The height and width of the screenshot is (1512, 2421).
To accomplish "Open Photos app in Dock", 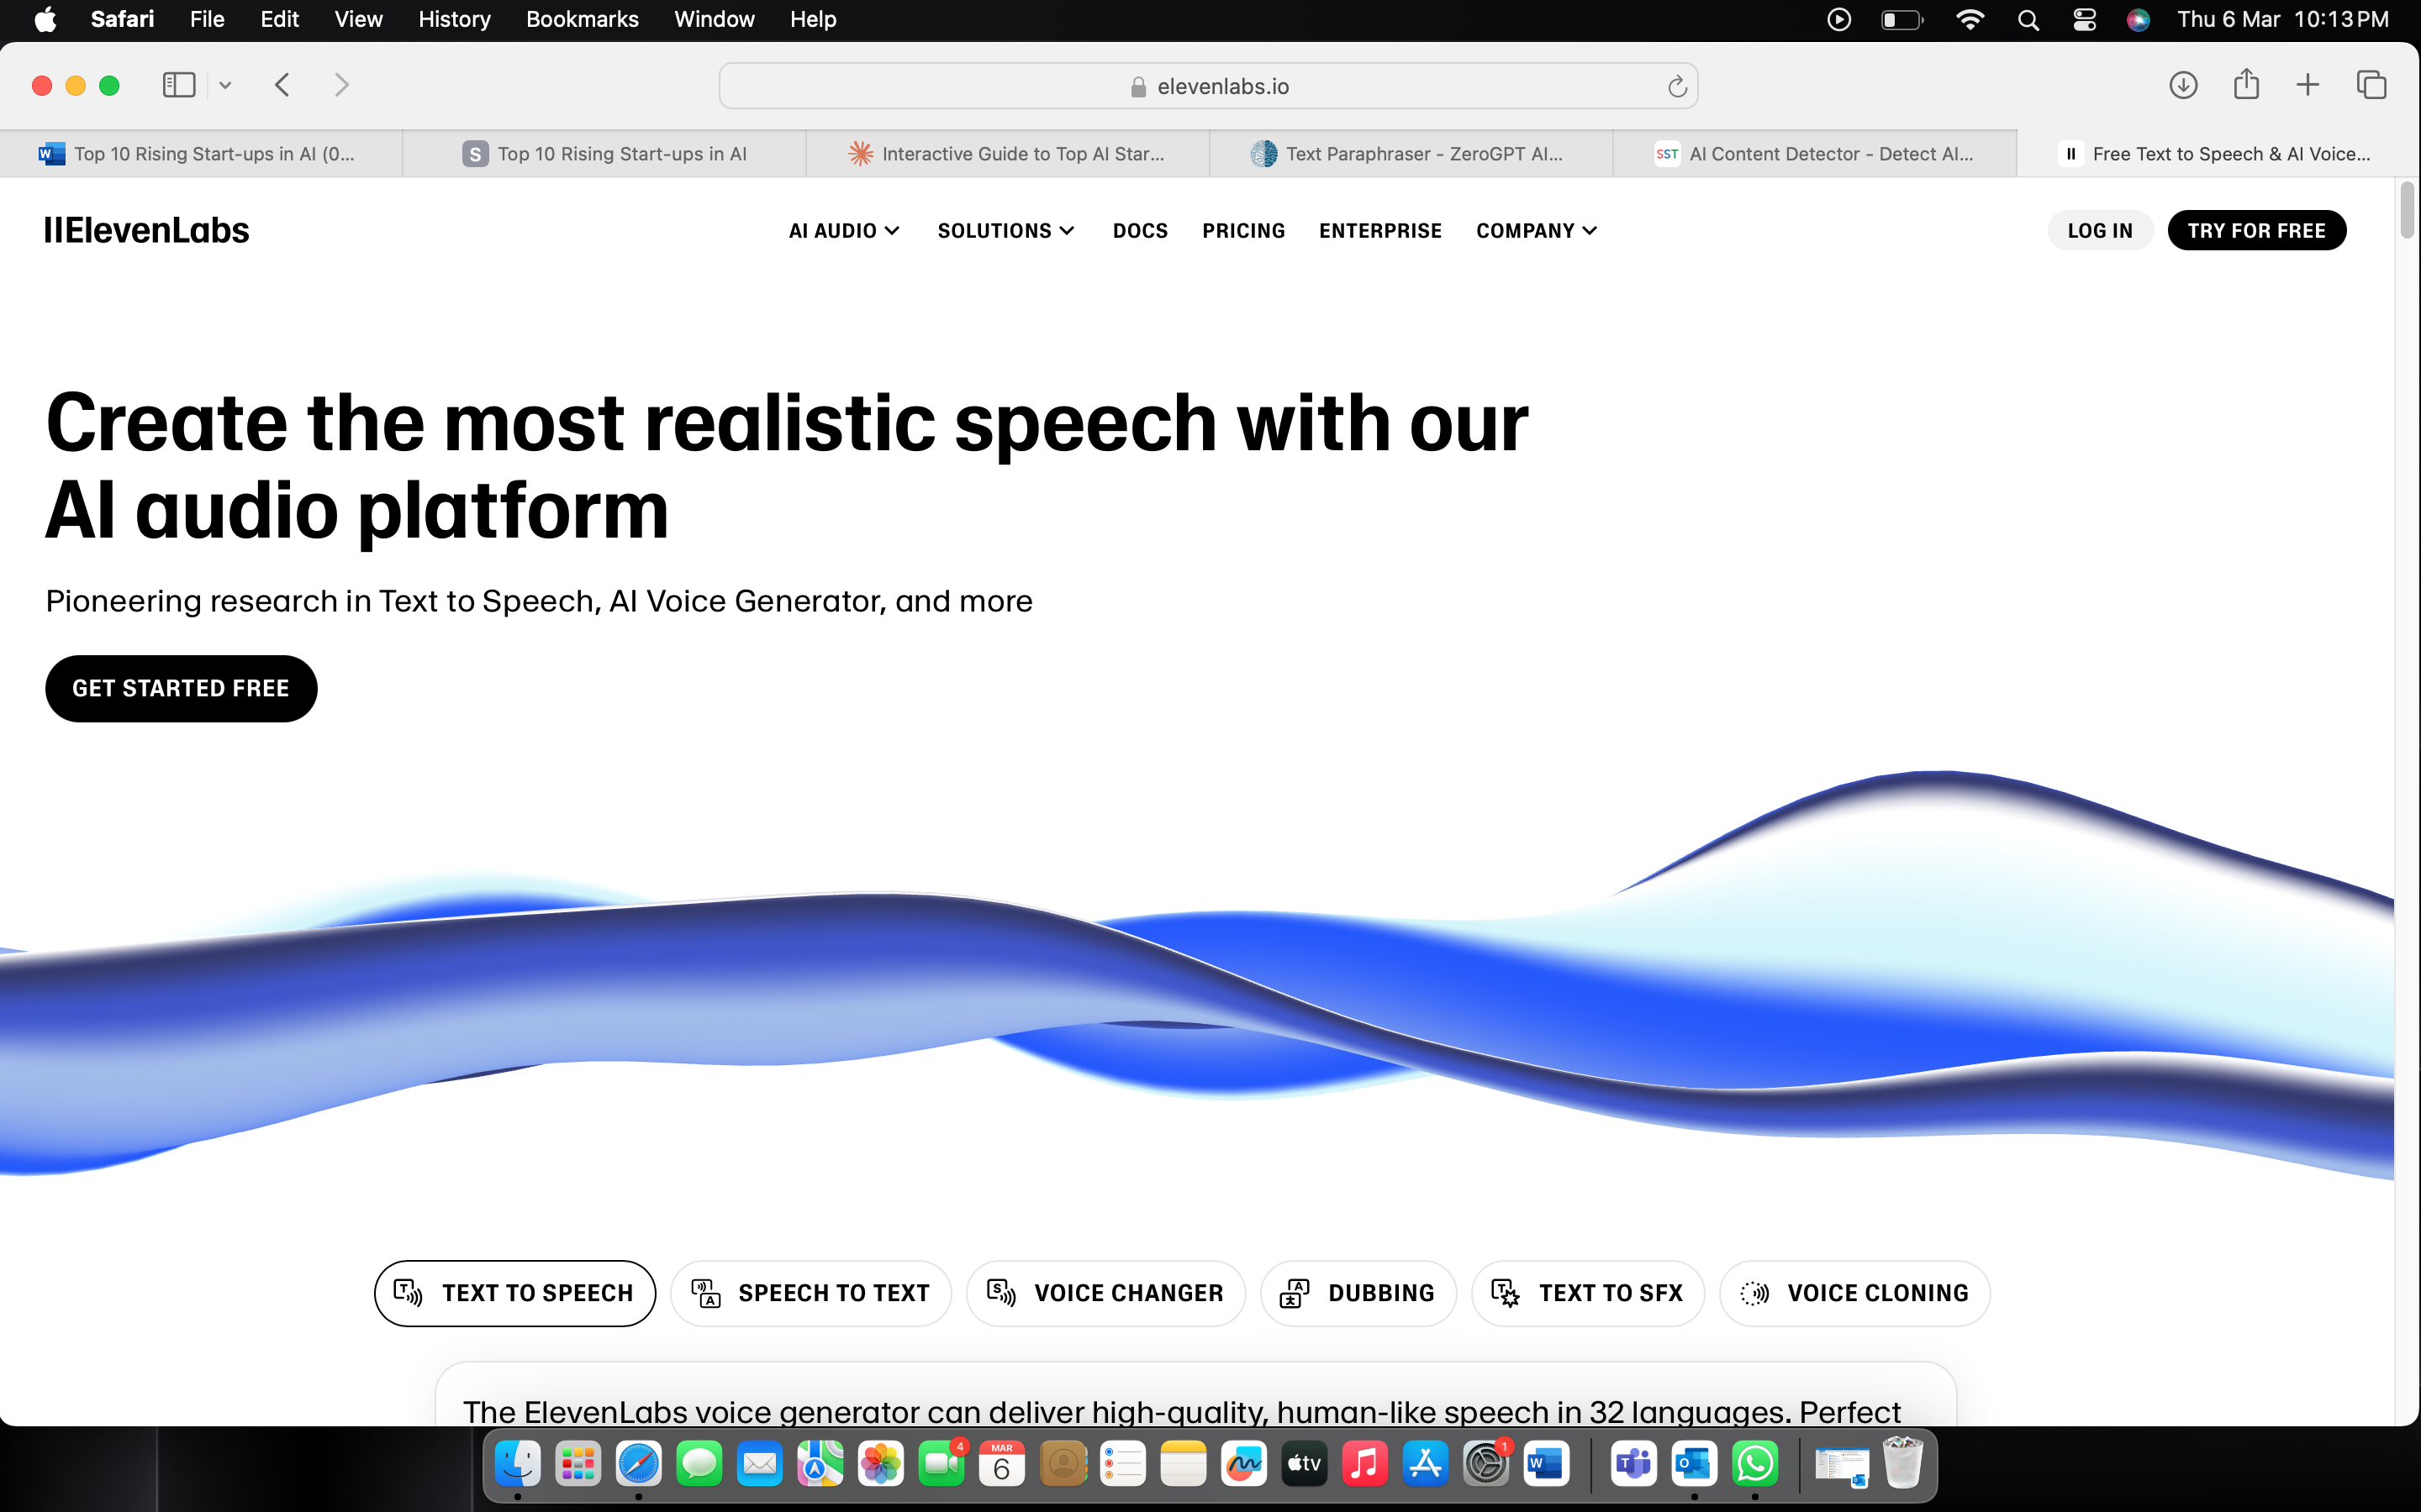I will tap(880, 1464).
